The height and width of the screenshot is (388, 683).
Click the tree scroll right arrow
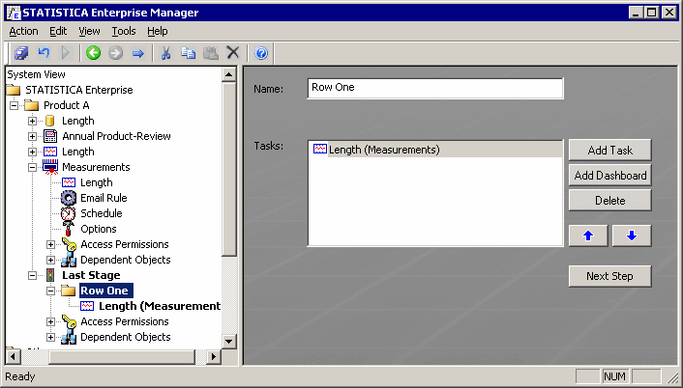(214, 357)
